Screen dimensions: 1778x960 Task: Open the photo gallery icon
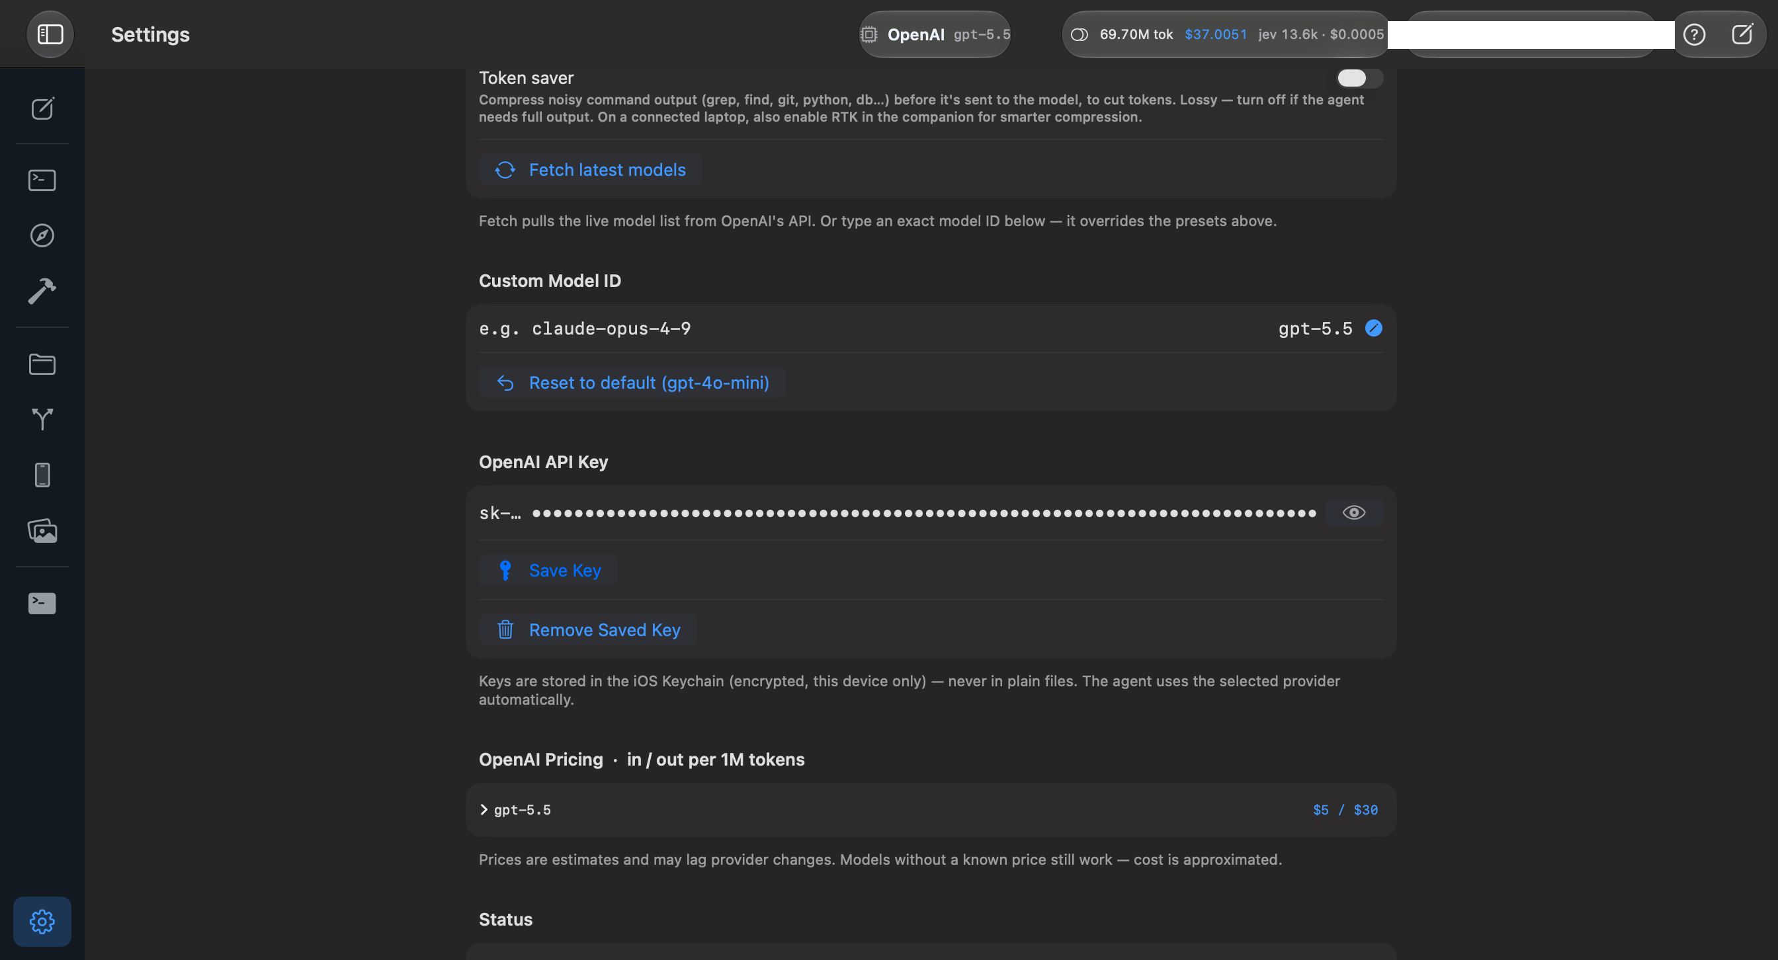tap(42, 530)
